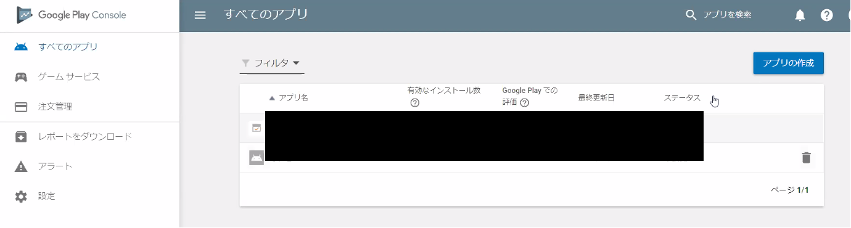Click the draft app icon in first row
The width and height of the screenshot is (851, 228).
pos(256,128)
